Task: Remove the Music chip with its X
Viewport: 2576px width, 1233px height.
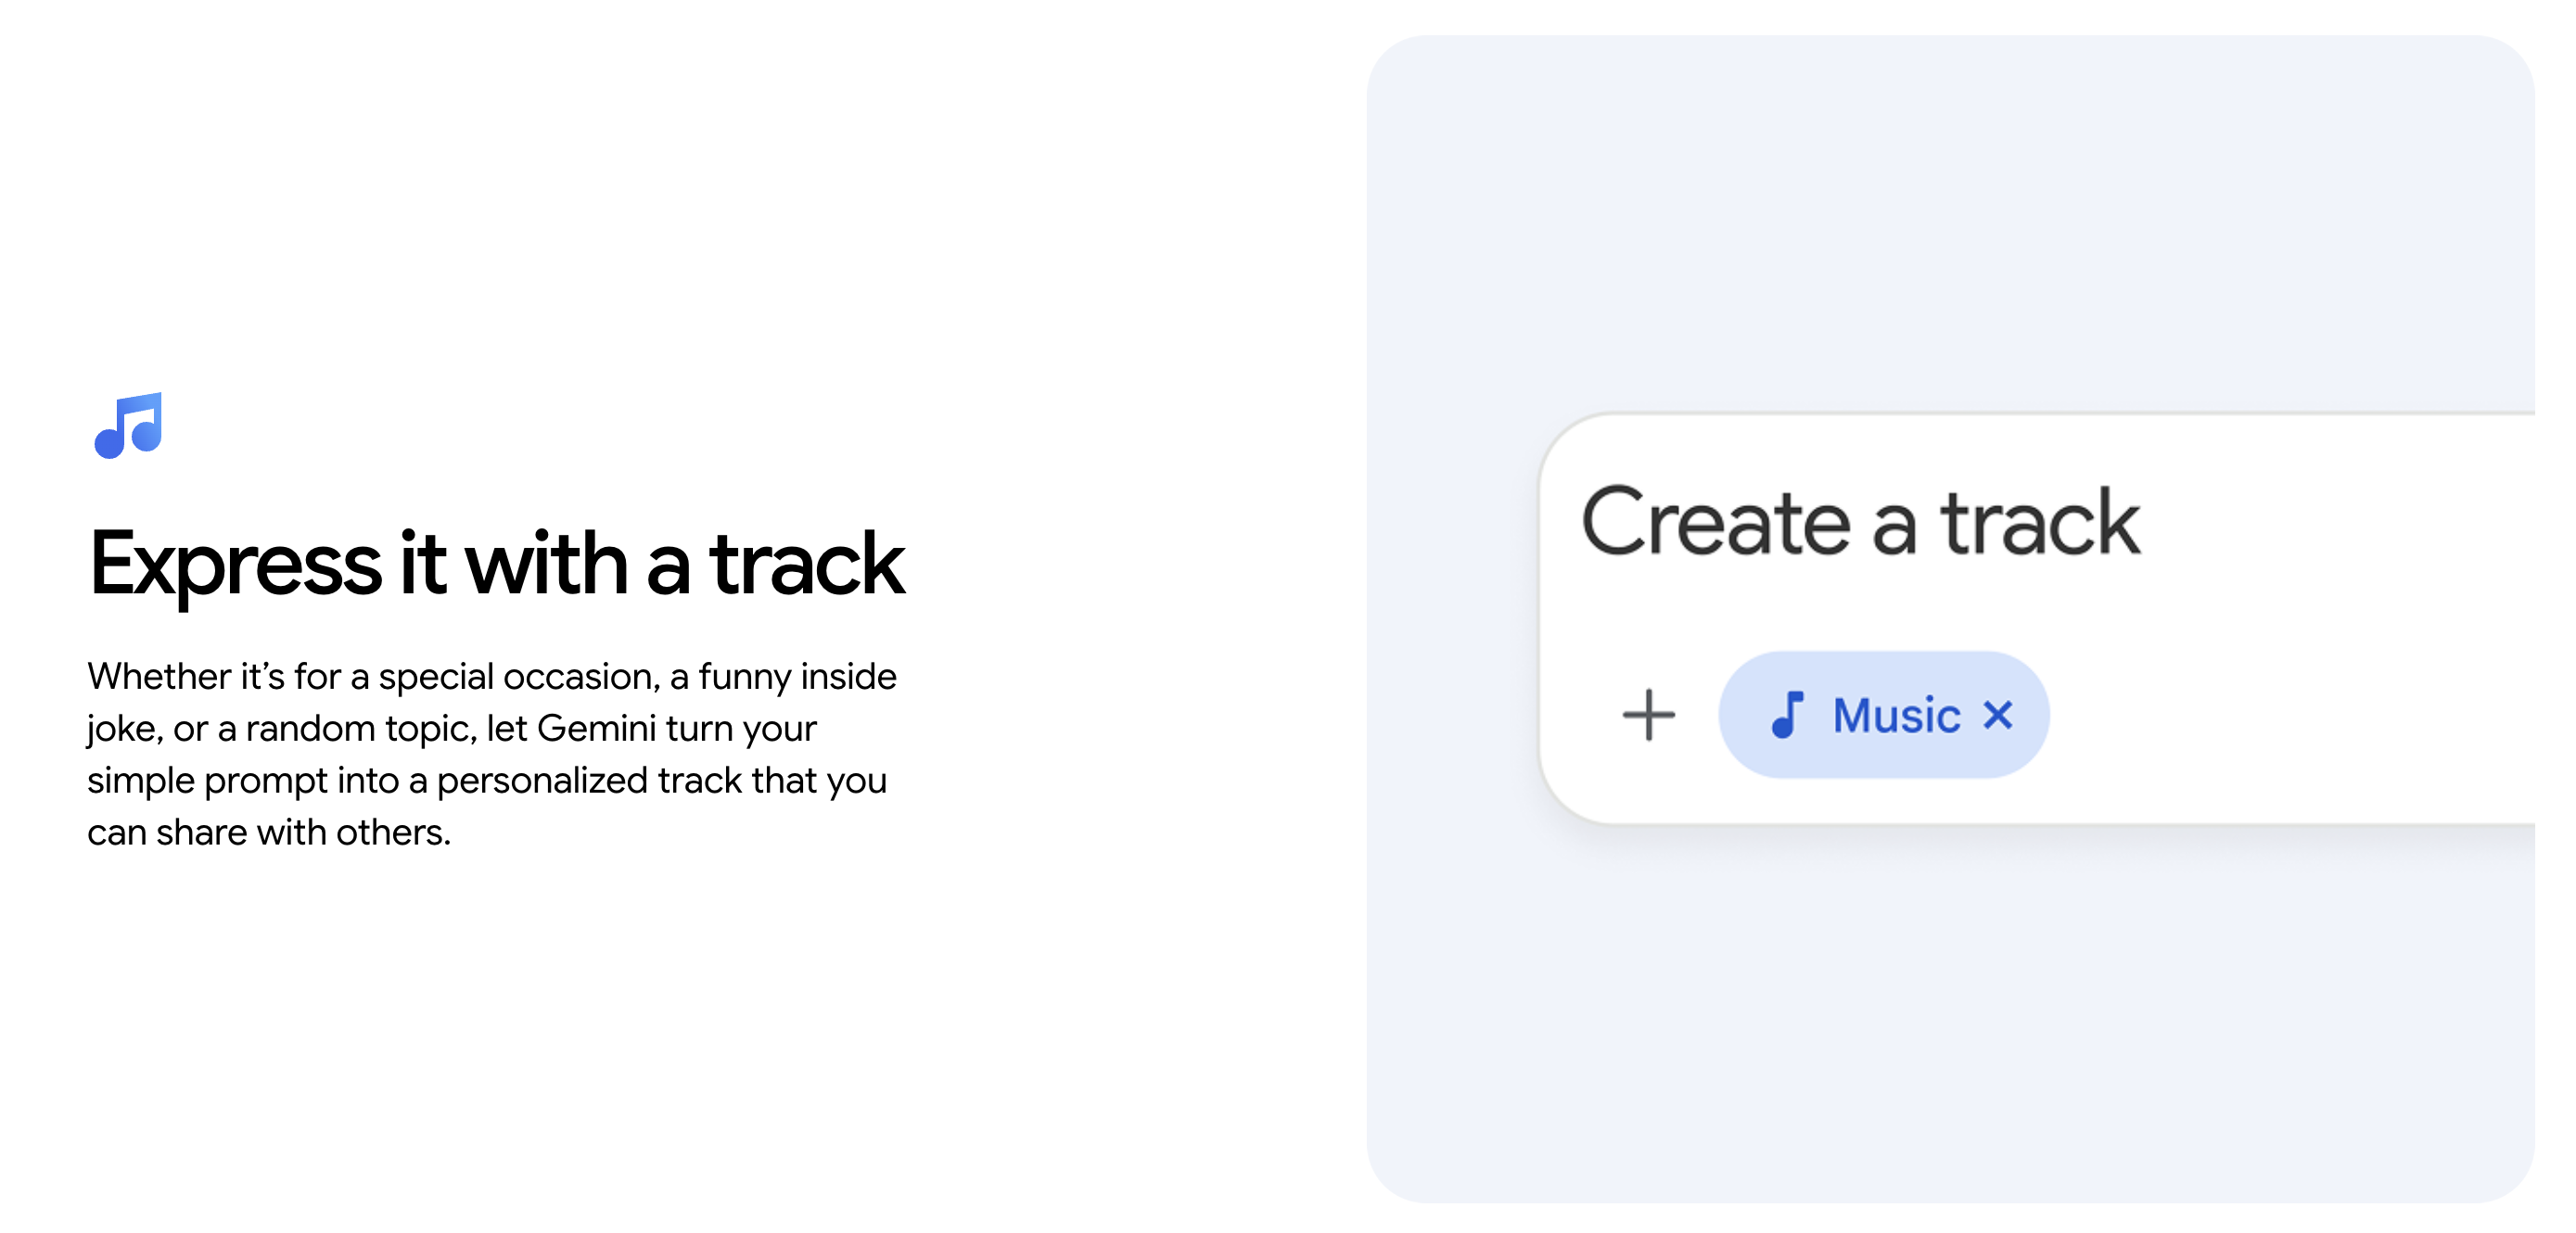Action: point(1997,715)
